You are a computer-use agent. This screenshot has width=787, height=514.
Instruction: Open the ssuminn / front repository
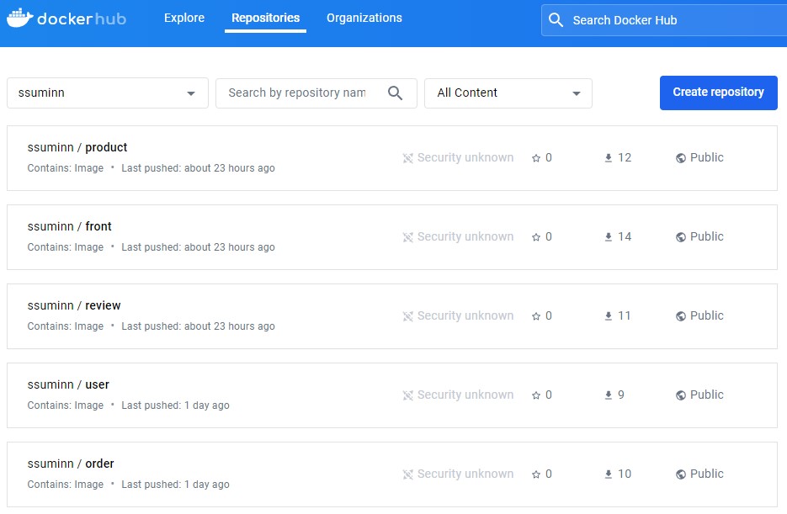pyautogui.click(x=69, y=225)
